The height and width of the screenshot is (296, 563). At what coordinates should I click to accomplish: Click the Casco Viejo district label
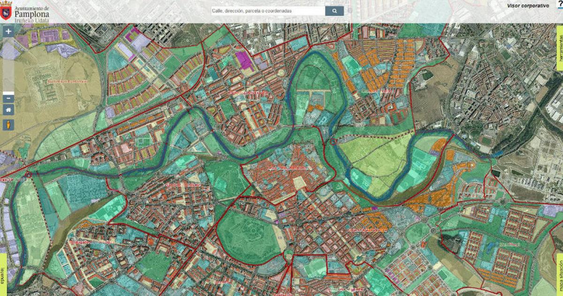(x=282, y=167)
